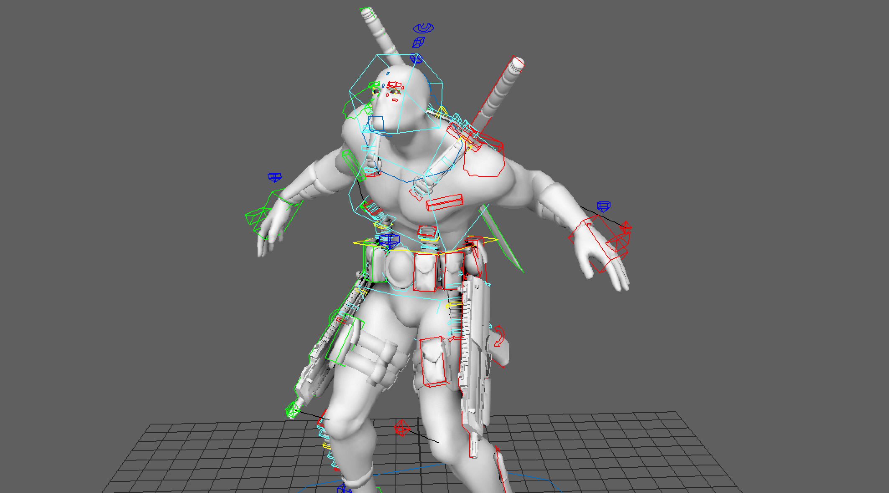Select the blue dish-shaped control above the head
Image resolution: width=889 pixels, height=493 pixels.
[x=423, y=28]
